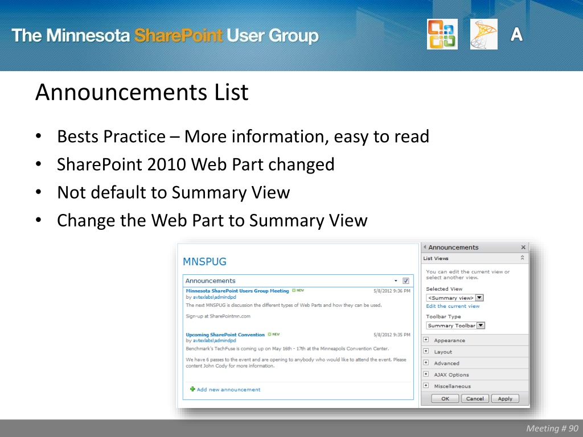Viewport: 583px width, 437px height.
Task: Click avtexlabs\admindpd author under Users Group Meeting
Action: pyautogui.click(x=214, y=297)
